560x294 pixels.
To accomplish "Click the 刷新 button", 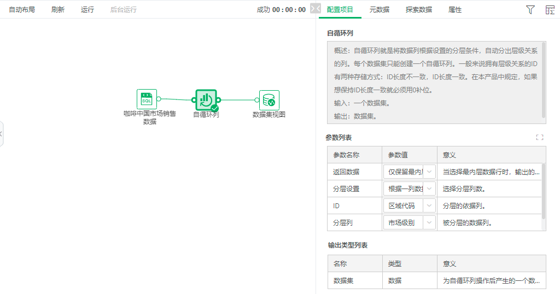I will coord(58,9).
